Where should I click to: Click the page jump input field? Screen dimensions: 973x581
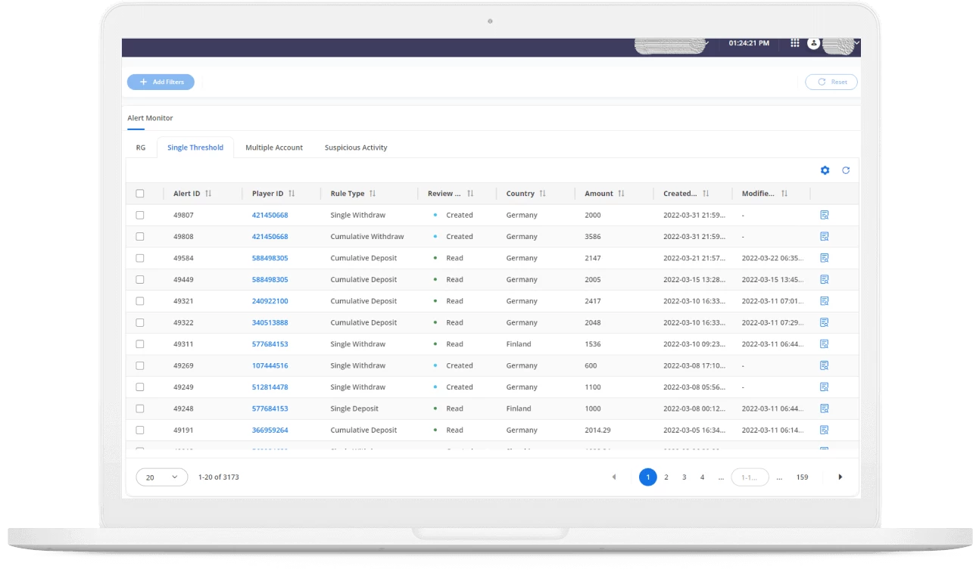tap(749, 477)
